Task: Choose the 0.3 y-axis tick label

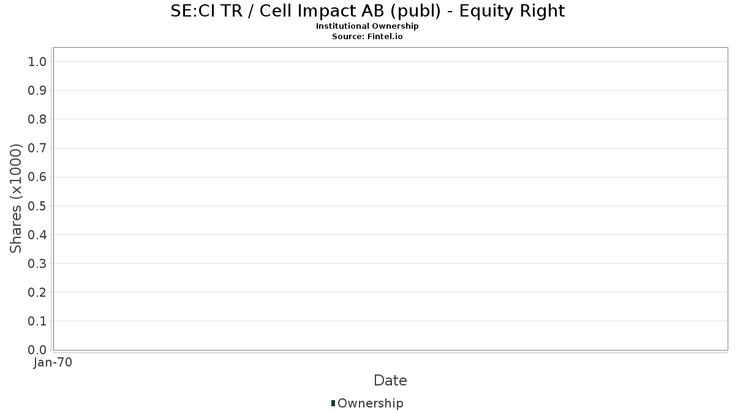Action: tap(37, 263)
